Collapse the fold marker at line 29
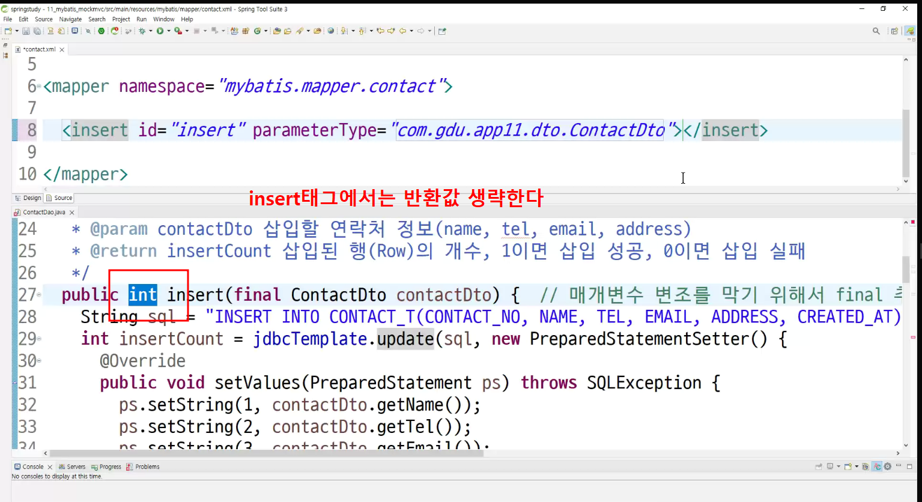The height and width of the screenshot is (502, 922). pos(39,339)
